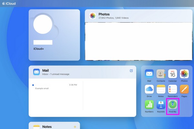This screenshot has height=129, width=194.
Task: Open Notes in the app grid
Action: pyautogui.click(x=161, y=89)
